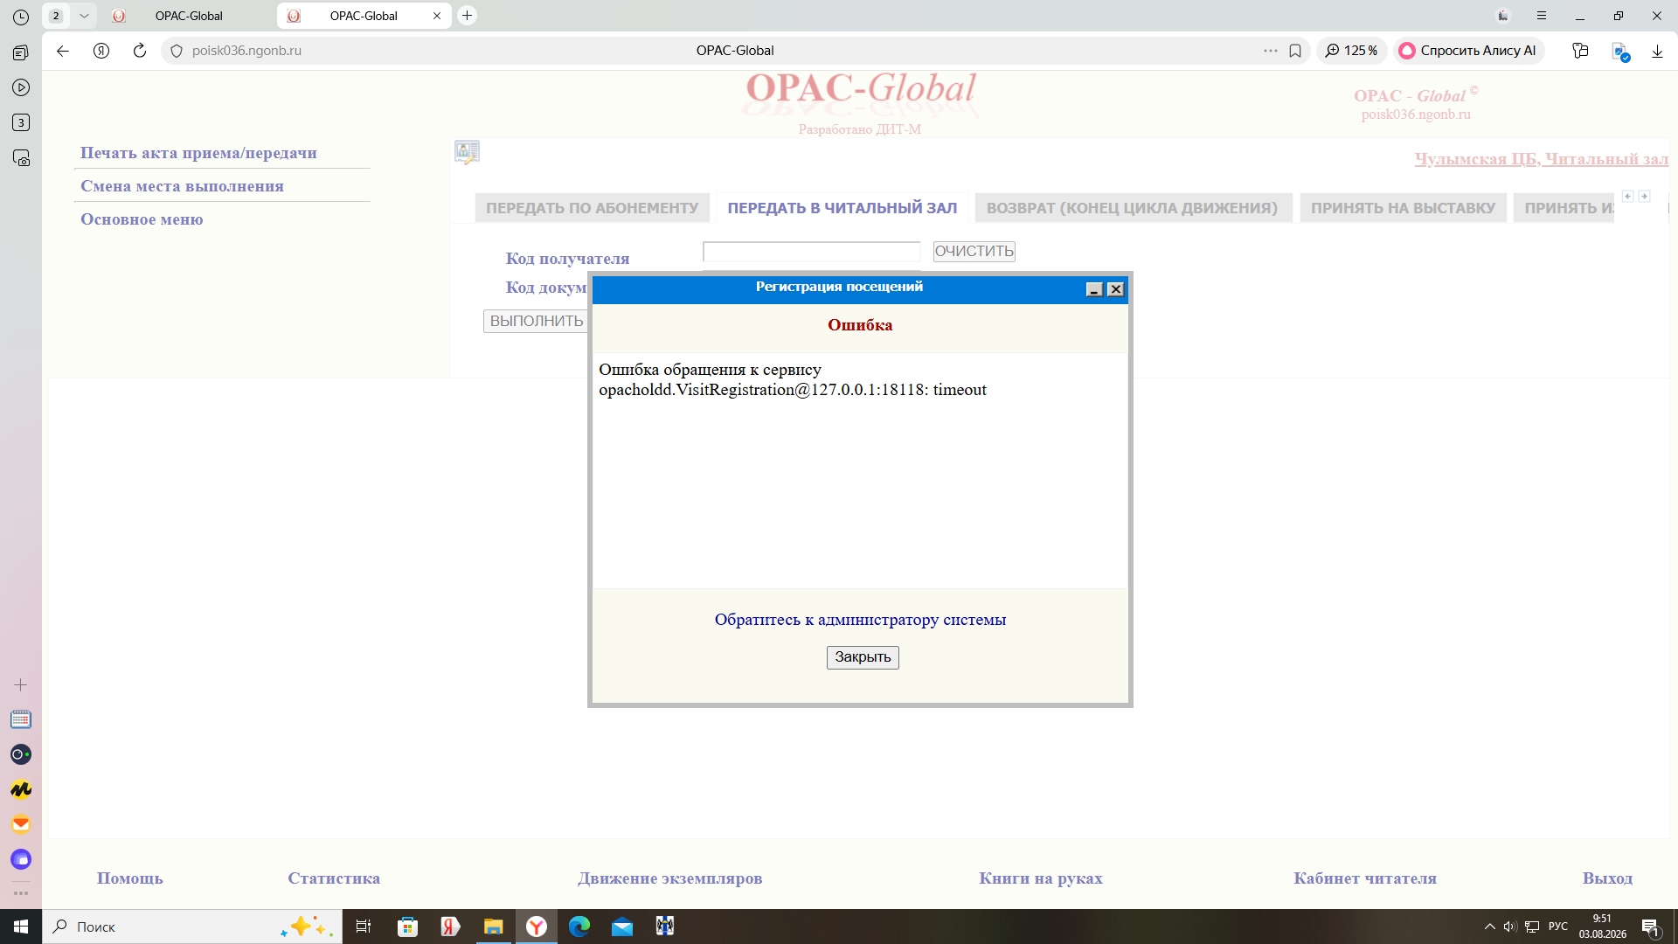Open the Windows Start menu
1678x944 pixels.
tap(21, 927)
